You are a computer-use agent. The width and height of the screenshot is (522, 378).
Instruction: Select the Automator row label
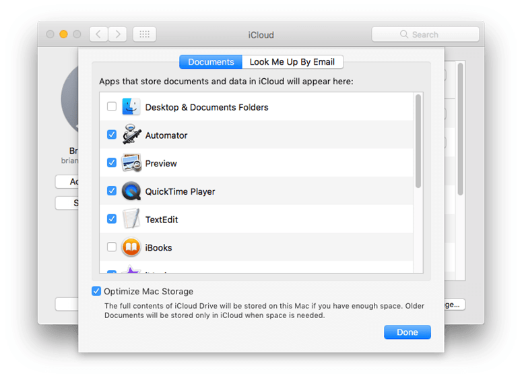pyautogui.click(x=166, y=135)
